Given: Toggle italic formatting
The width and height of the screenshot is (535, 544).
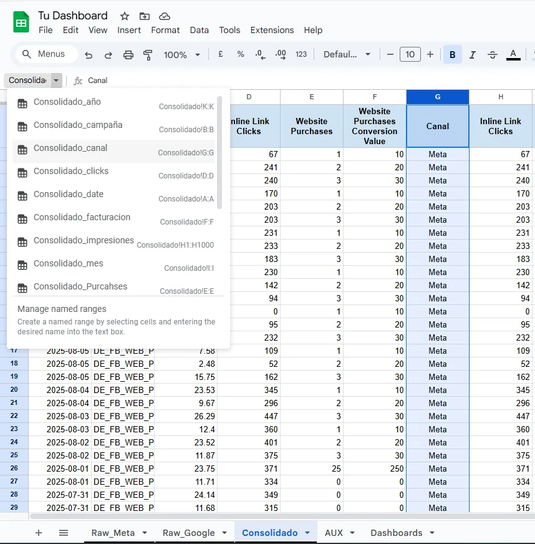Looking at the screenshot, I should click(473, 55).
